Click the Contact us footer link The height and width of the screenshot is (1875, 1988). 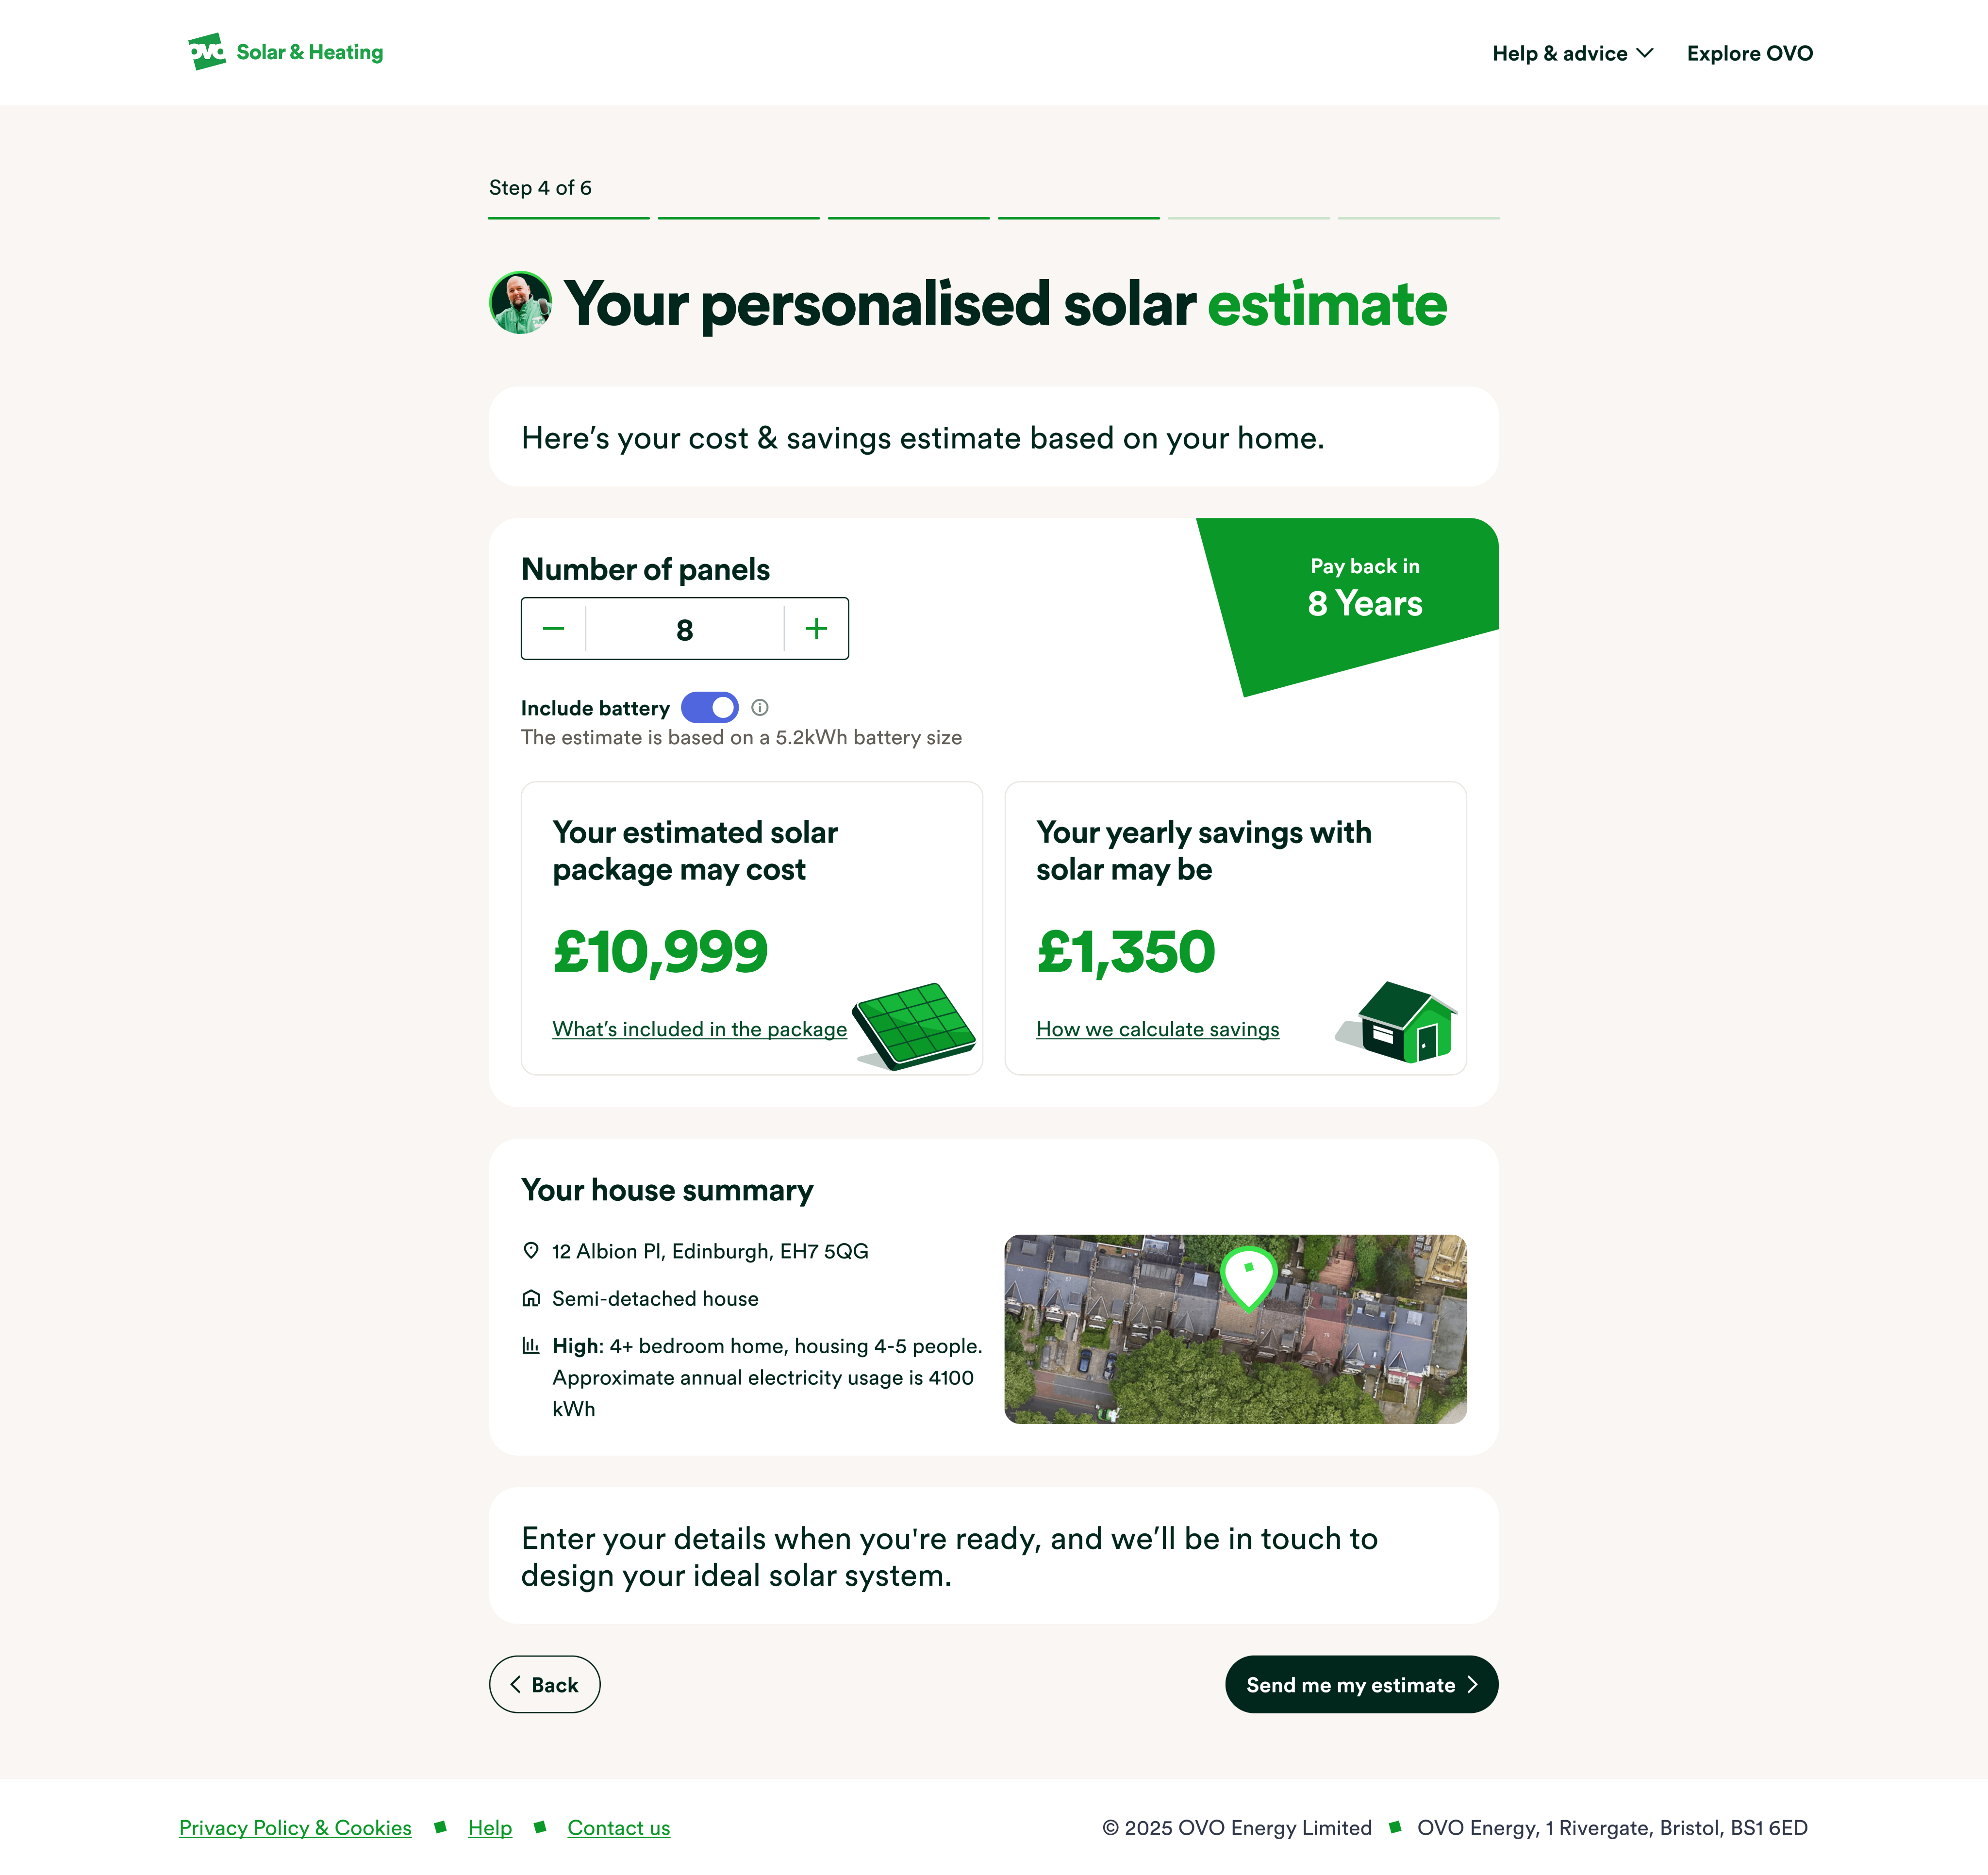click(x=618, y=1828)
